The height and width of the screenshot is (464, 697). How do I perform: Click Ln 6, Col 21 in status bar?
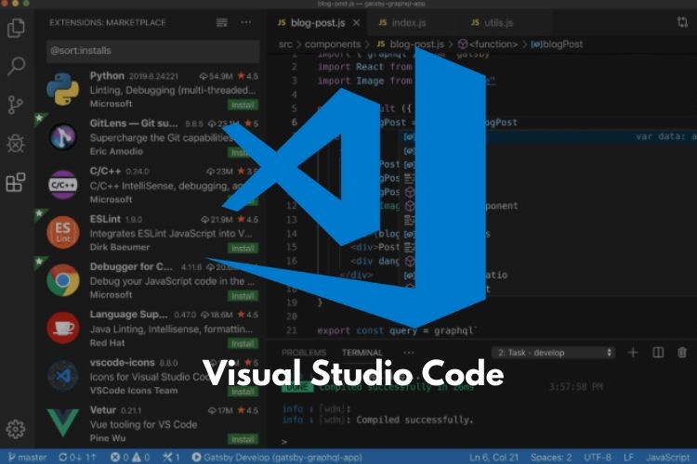coord(493,457)
